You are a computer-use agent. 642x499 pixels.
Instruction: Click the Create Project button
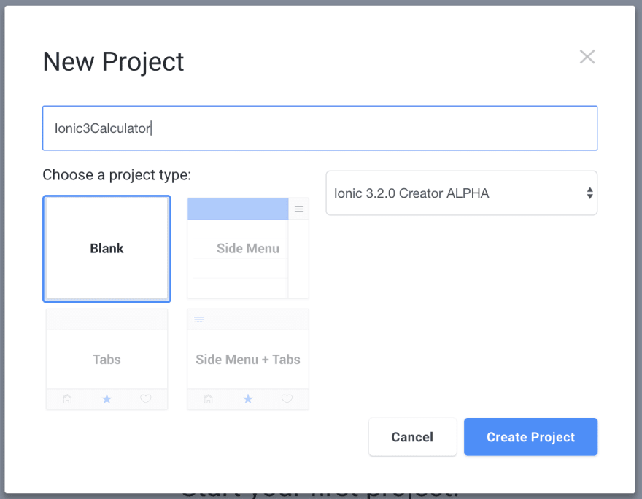click(530, 437)
